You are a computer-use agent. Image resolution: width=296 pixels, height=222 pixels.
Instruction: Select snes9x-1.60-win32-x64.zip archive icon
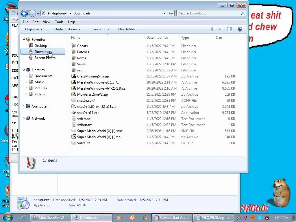tap(74, 106)
